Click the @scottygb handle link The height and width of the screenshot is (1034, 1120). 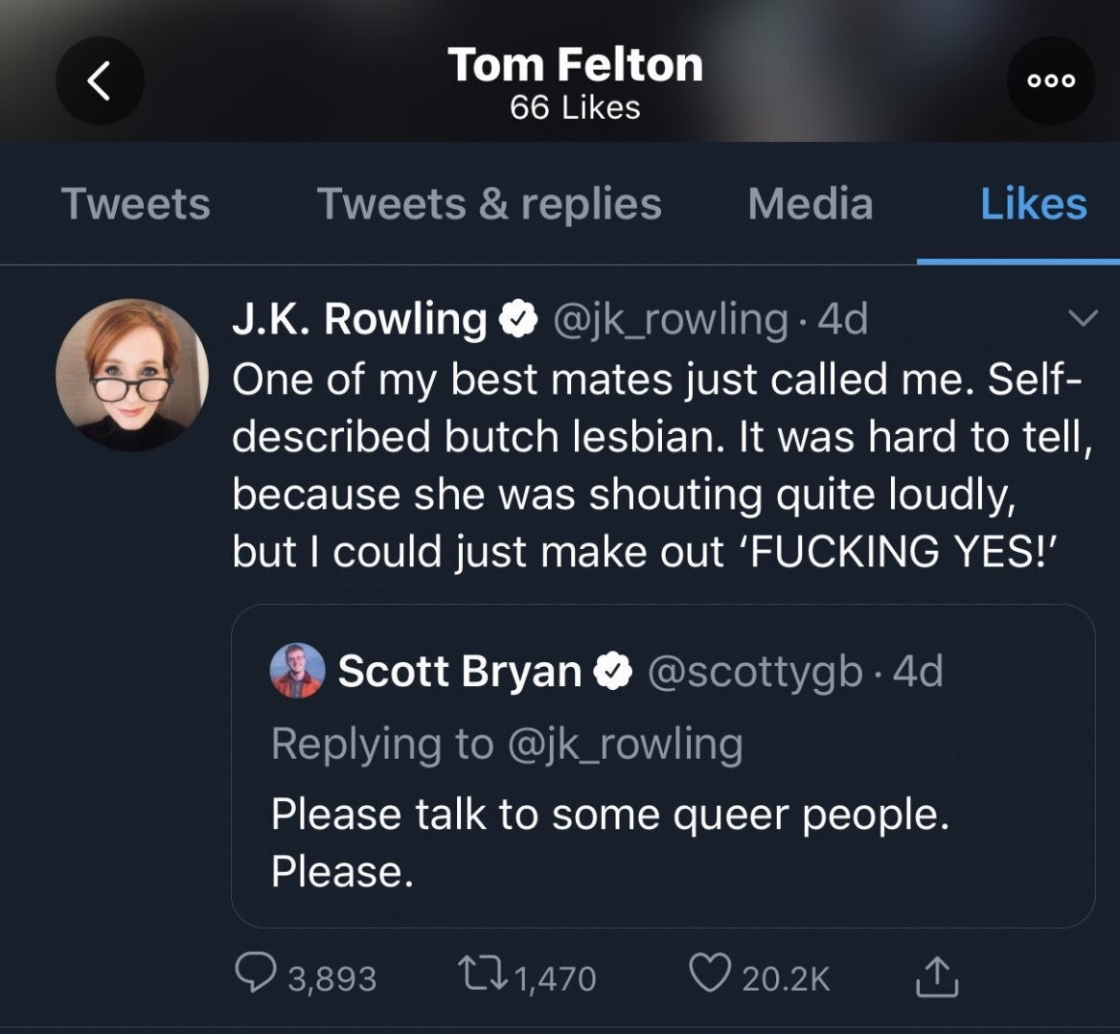(754, 672)
